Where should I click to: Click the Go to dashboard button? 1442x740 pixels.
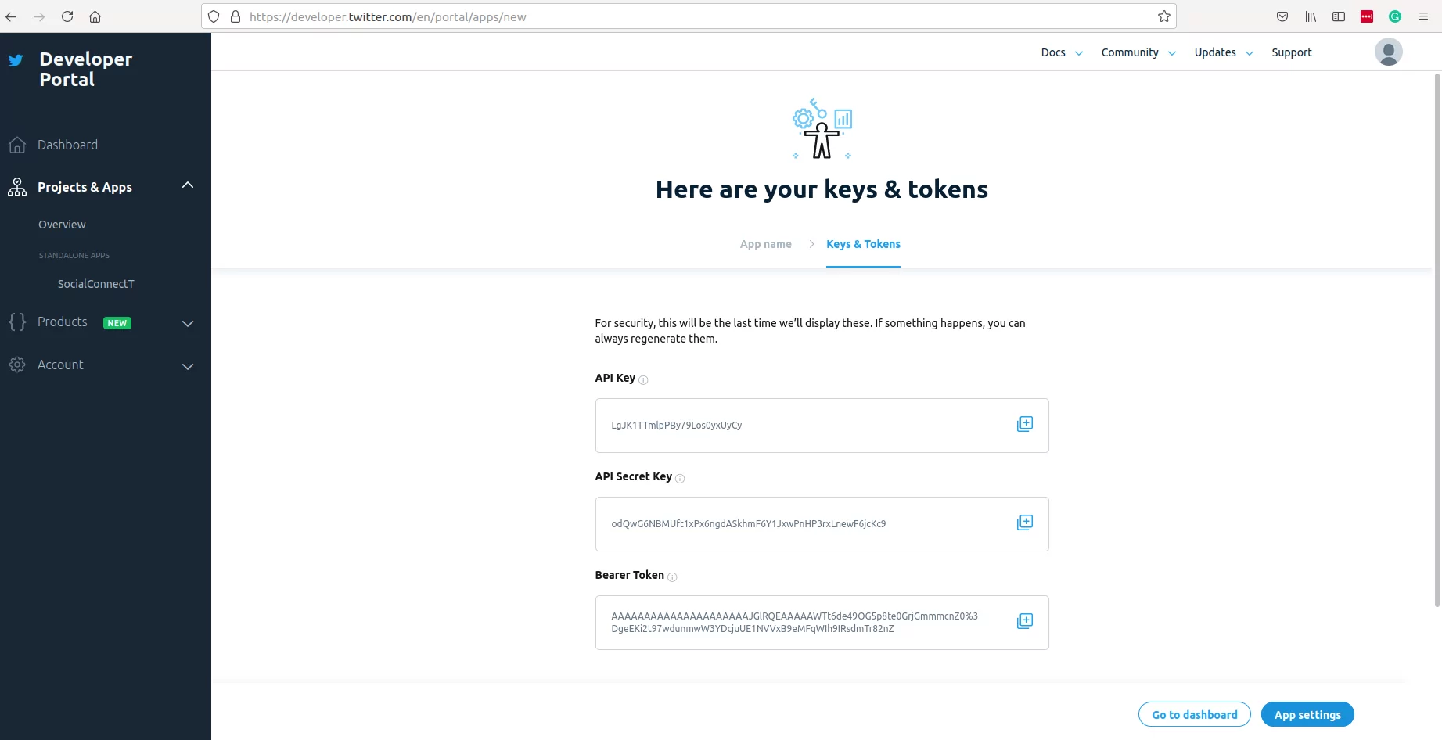(x=1194, y=714)
